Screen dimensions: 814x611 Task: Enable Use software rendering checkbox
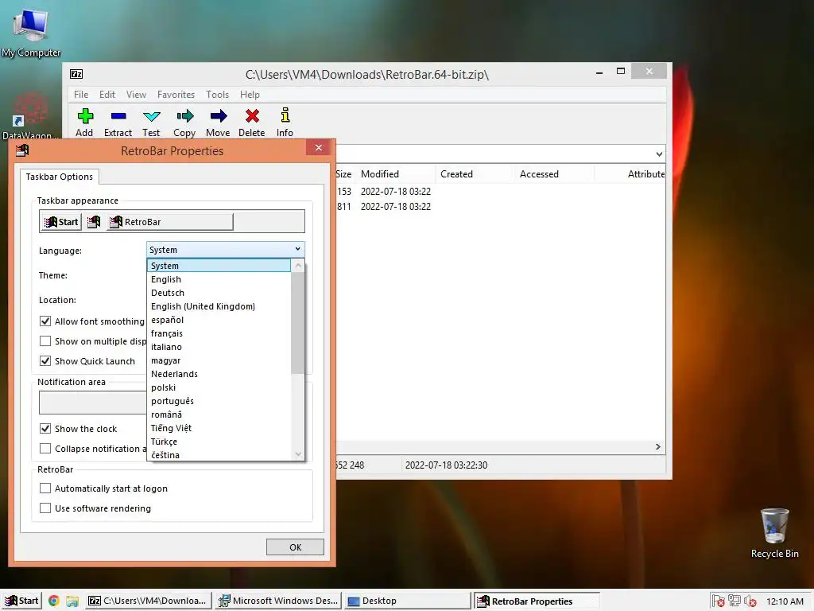coord(45,508)
